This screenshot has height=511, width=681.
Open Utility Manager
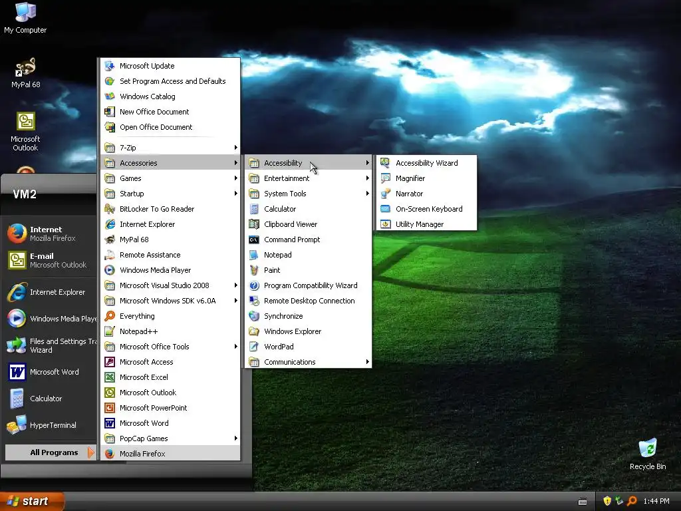[426, 224]
